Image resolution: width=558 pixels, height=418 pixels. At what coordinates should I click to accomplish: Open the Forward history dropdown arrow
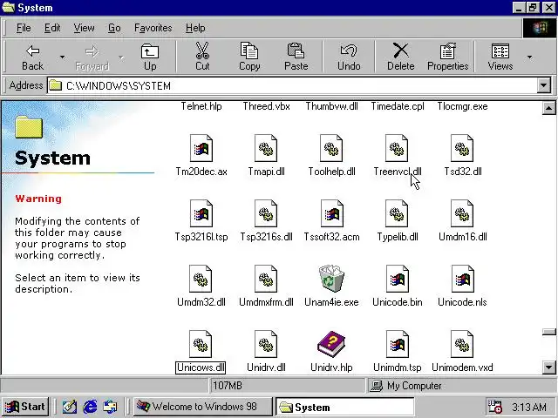point(121,57)
